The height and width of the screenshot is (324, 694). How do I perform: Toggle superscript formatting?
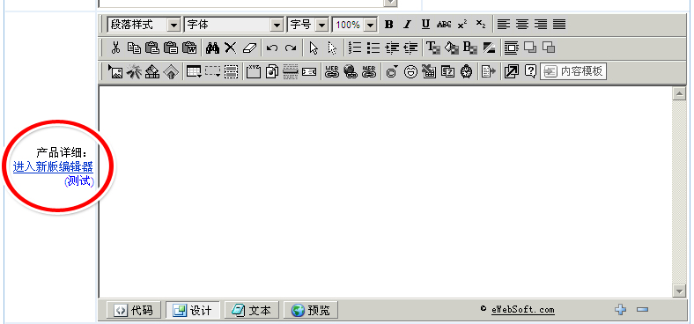click(462, 25)
